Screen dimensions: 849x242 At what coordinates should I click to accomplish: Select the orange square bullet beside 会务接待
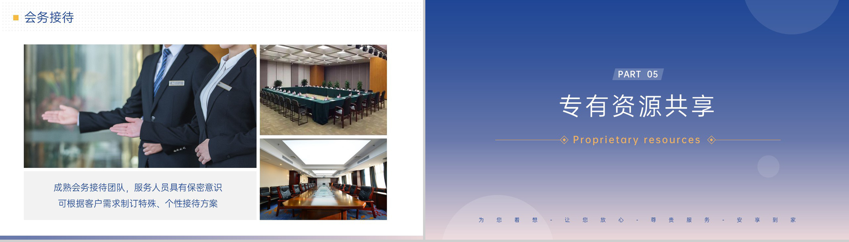pyautogui.click(x=16, y=18)
